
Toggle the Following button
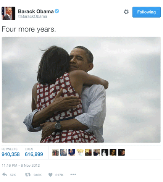pyautogui.click(x=147, y=12)
